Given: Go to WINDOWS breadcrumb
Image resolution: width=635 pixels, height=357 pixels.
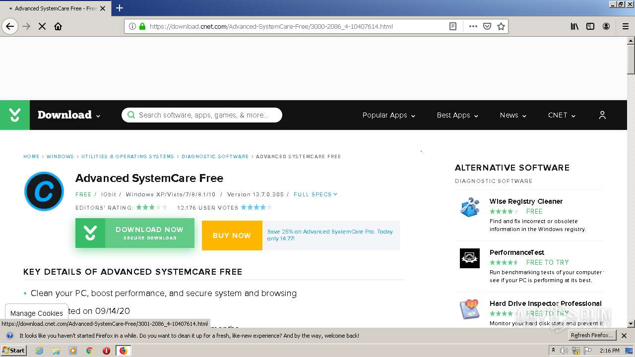Looking at the screenshot, I should 60,156.
